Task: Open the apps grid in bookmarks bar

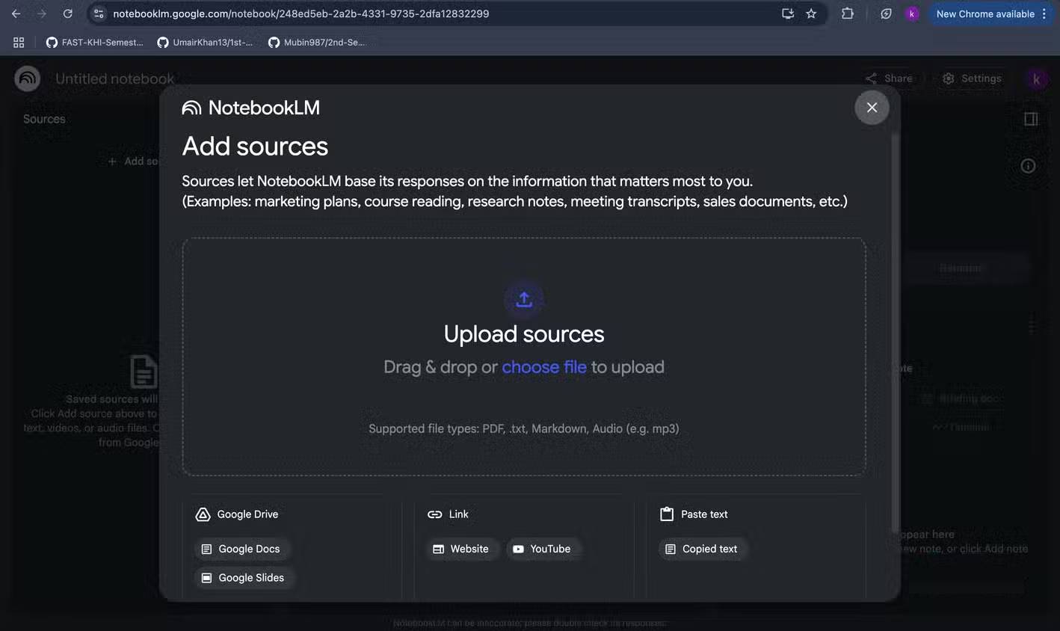Action: [x=19, y=43]
